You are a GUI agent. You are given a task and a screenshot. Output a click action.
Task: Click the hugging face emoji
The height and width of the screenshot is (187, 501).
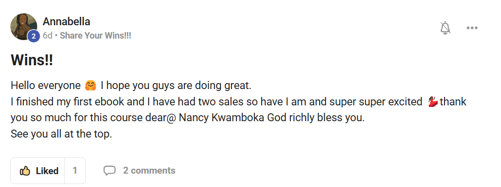[x=91, y=86]
